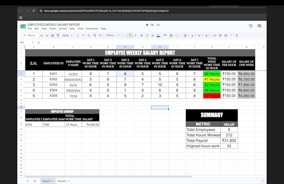Viewport: 284px width, 184px height.
Task: Open the Name box dropdown arrow
Action: pos(33,43)
